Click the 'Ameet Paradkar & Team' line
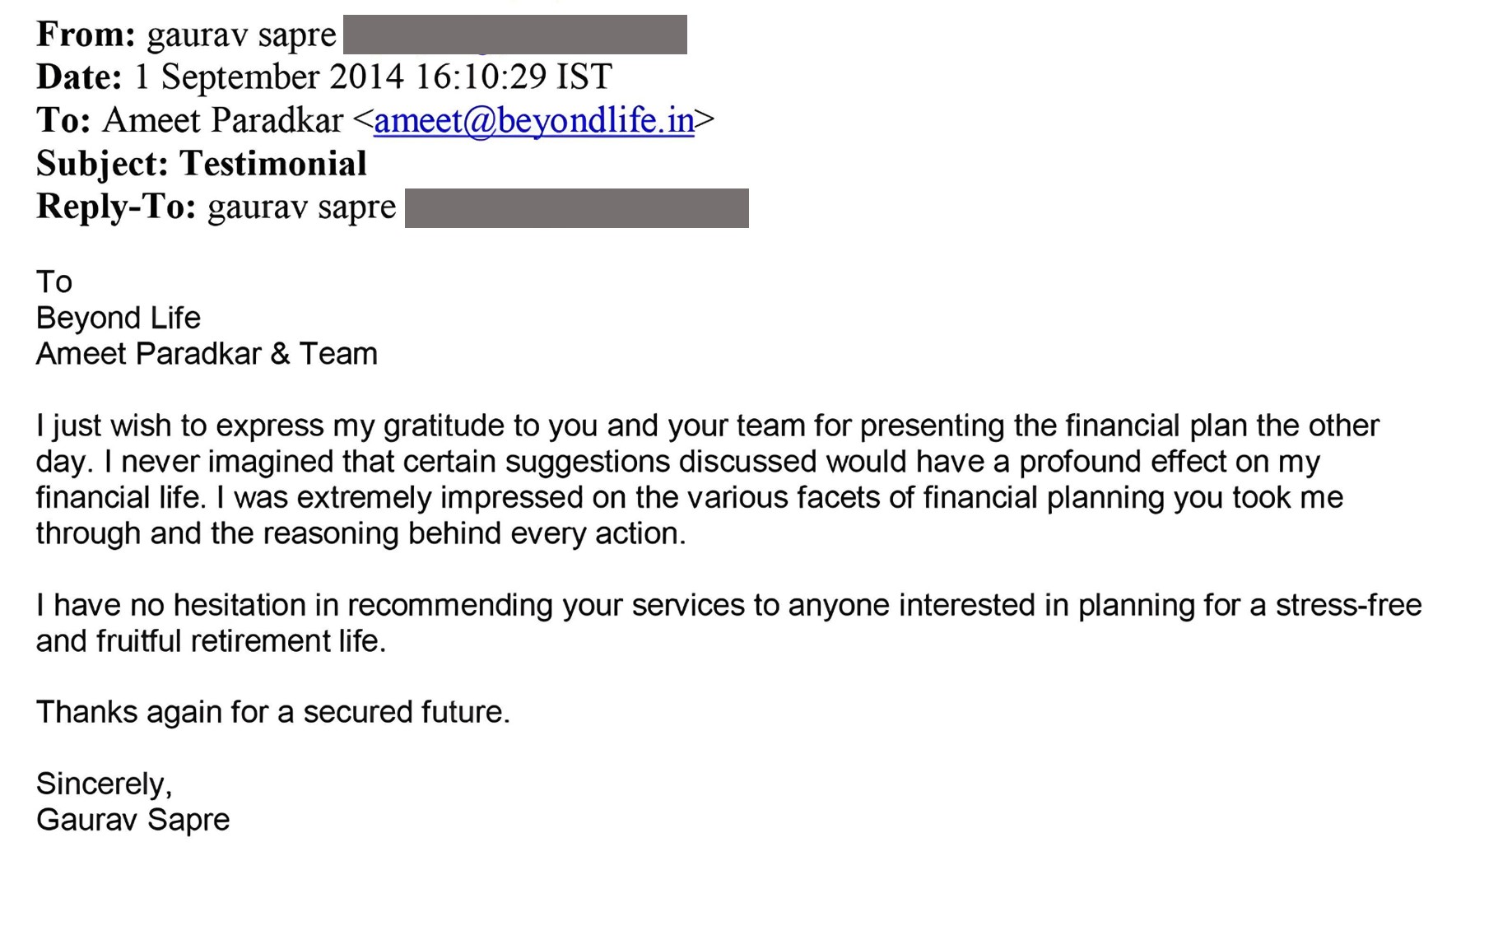Screen dimensions: 1498x926 coord(207,354)
